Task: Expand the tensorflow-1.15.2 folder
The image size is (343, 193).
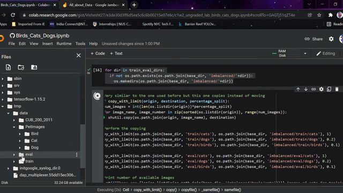Action: (3, 99)
